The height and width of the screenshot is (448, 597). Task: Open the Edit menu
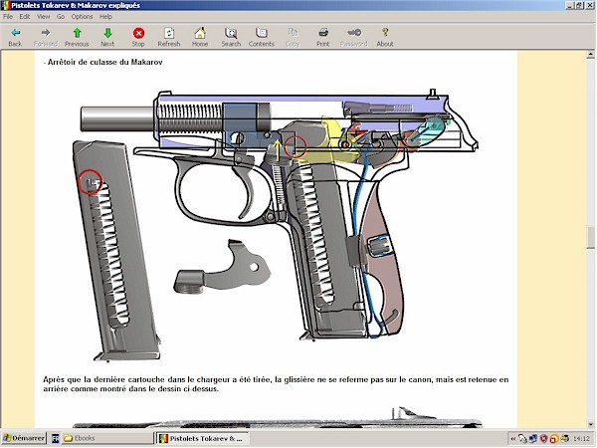[x=24, y=16]
